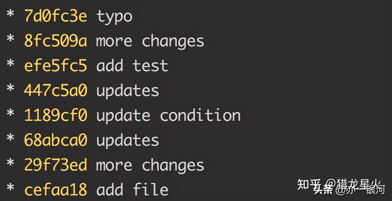Click the asterisk marker before cefaa18

[10, 188]
